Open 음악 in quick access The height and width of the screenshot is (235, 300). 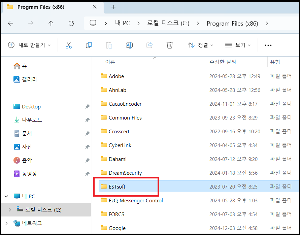[x=23, y=160]
